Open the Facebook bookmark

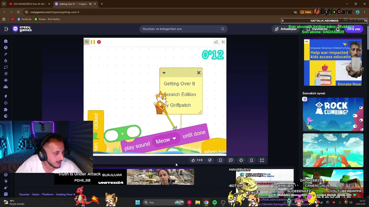tap(24, 19)
